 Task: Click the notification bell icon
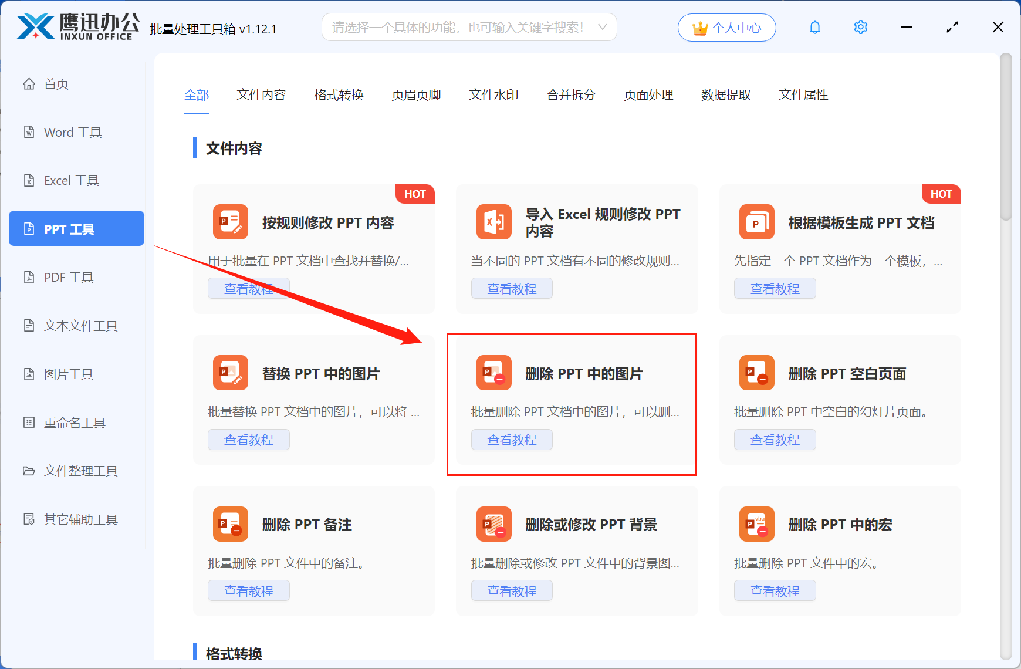pyautogui.click(x=815, y=26)
